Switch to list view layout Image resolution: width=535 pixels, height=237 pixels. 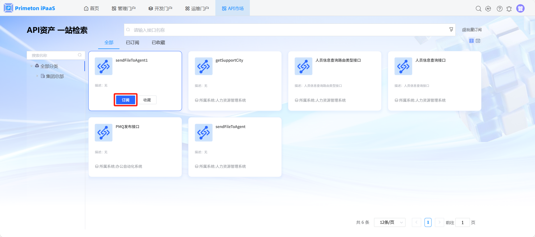(478, 41)
